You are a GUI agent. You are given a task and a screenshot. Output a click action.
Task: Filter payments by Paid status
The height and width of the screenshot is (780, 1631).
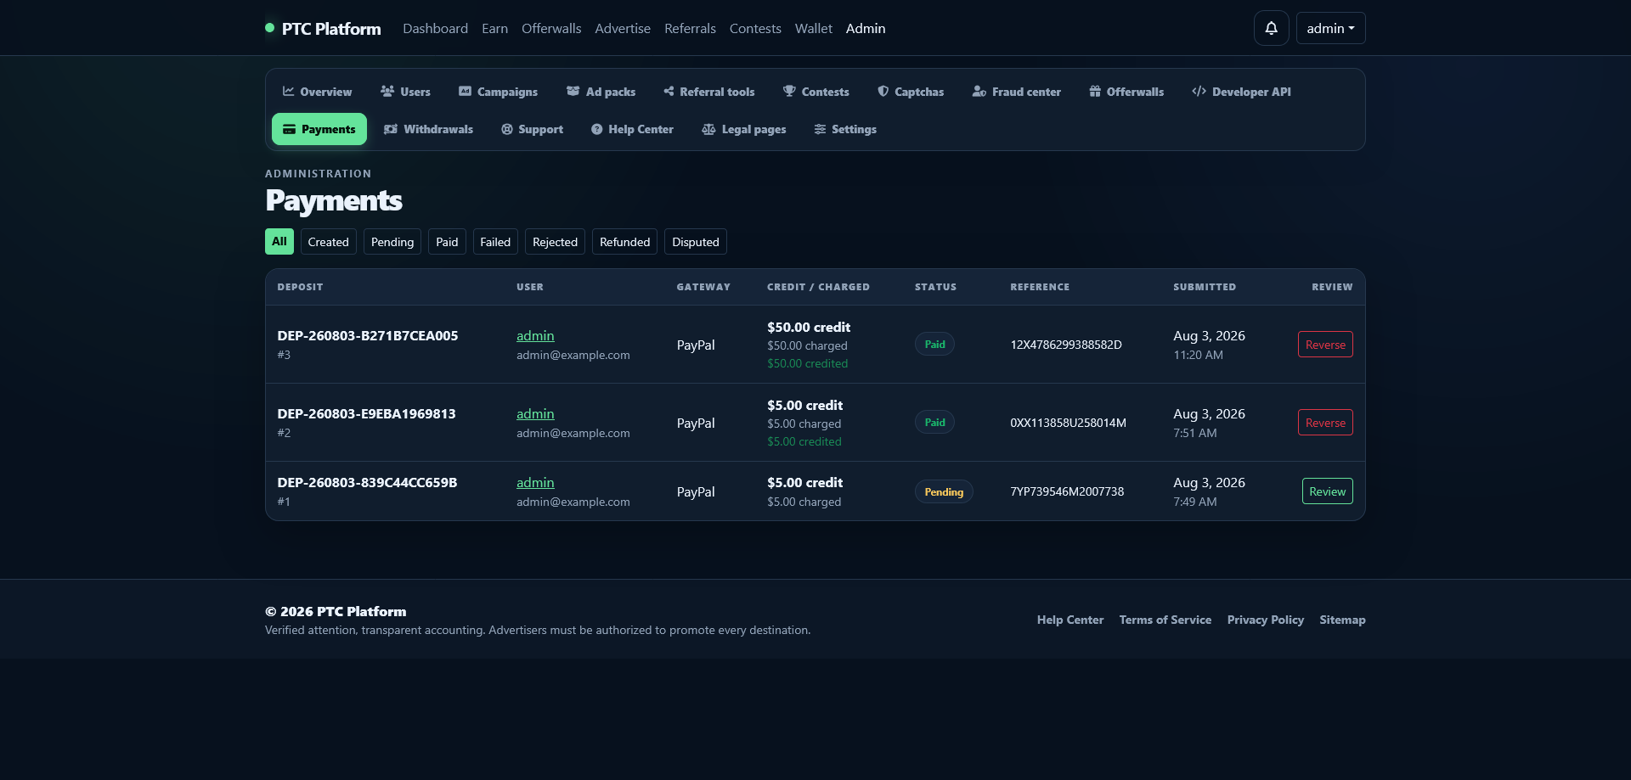point(447,241)
